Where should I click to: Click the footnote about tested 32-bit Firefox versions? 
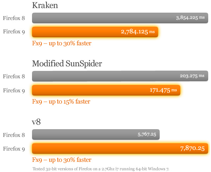point(101,169)
